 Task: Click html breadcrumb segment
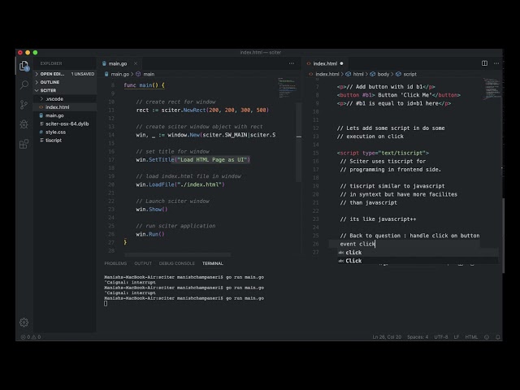(x=355, y=74)
